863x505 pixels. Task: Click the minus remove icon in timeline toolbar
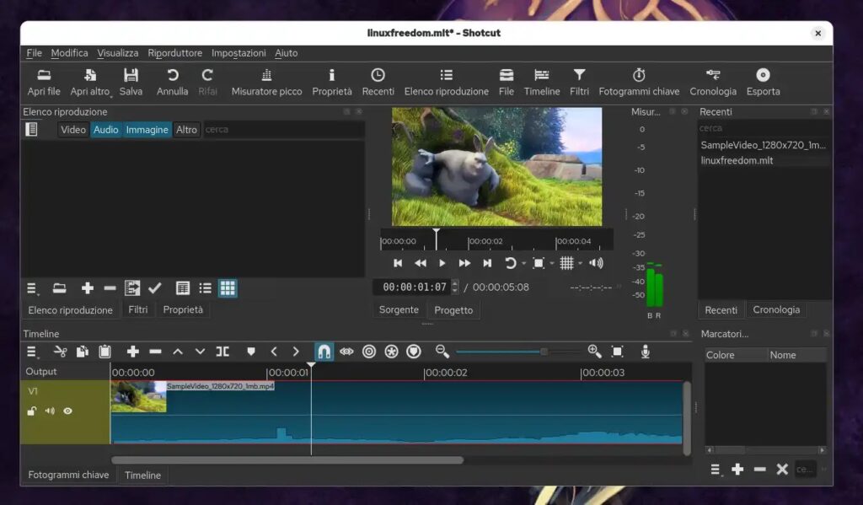click(x=155, y=352)
